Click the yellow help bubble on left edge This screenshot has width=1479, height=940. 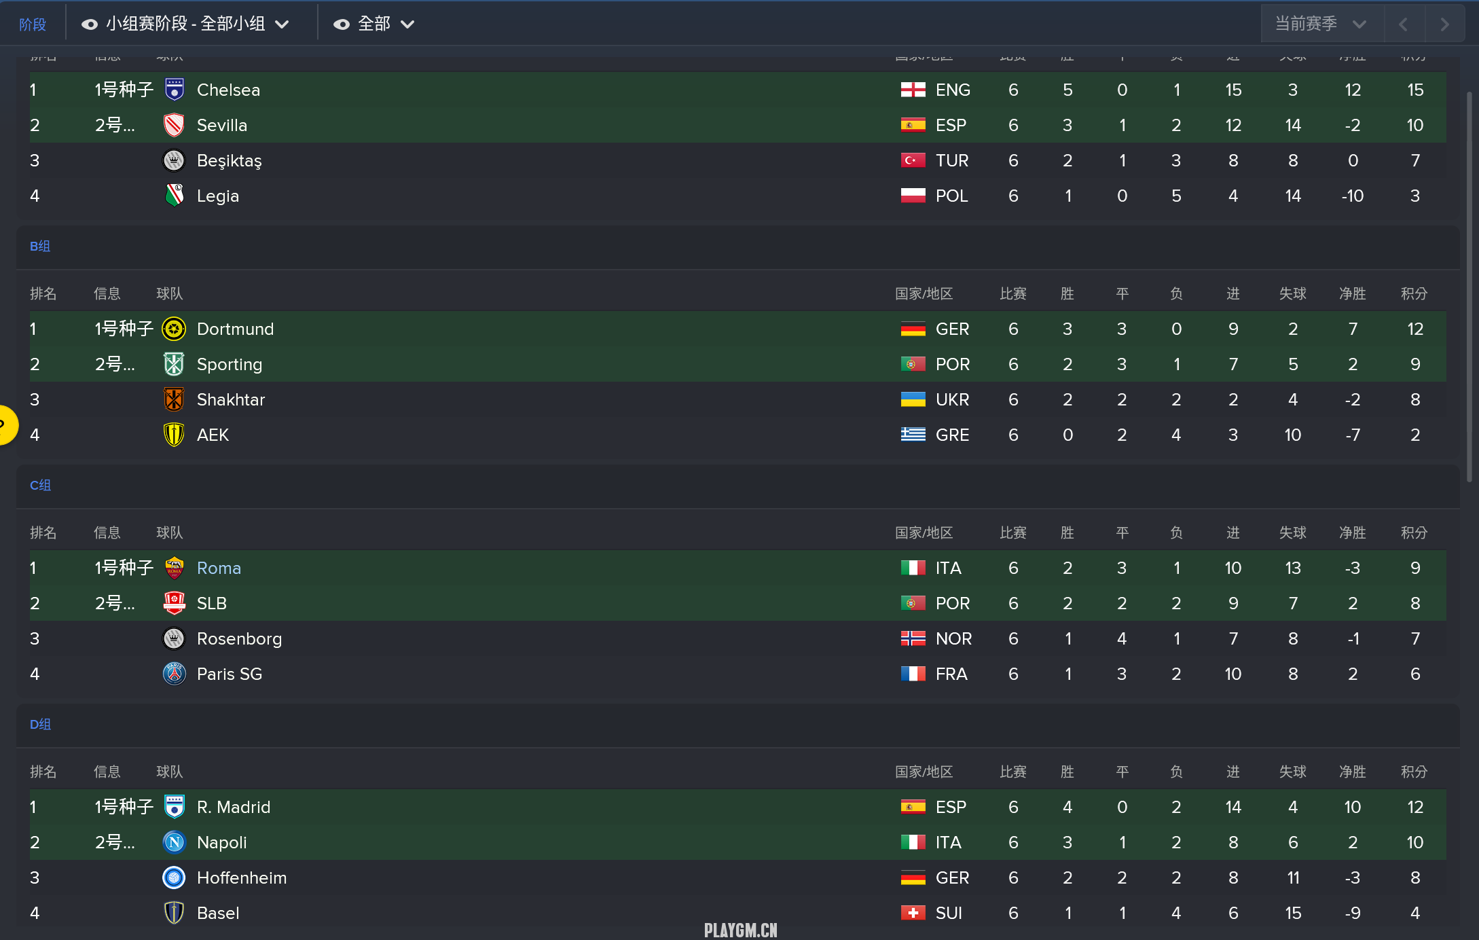7,425
